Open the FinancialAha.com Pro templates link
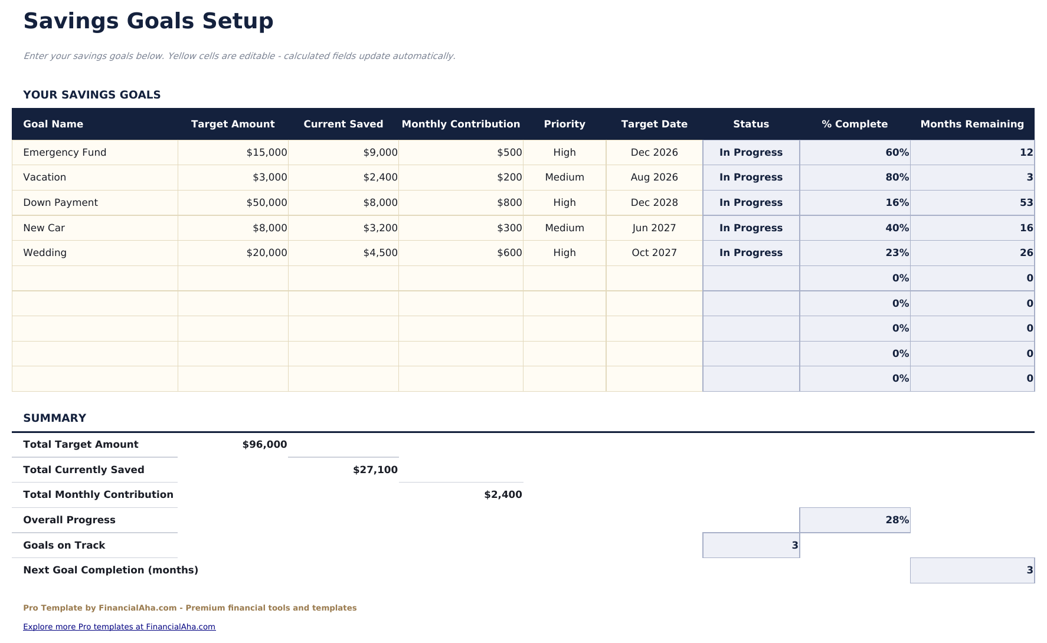Viewport: 1047px width, 643px height. tap(119, 626)
